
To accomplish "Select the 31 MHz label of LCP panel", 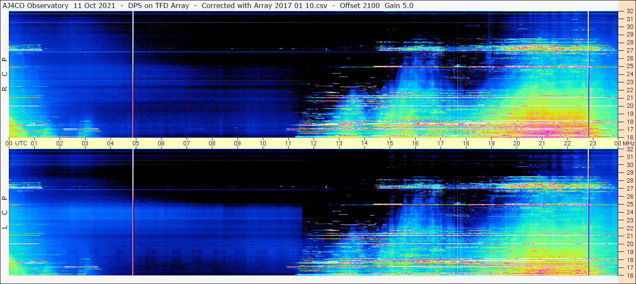I will pyautogui.click(x=629, y=157).
